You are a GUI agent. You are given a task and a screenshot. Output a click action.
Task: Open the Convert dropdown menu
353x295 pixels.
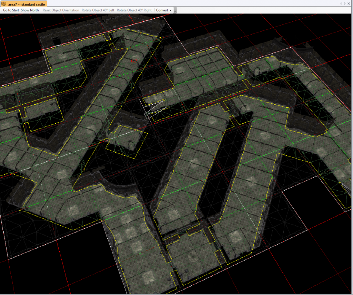(162, 10)
